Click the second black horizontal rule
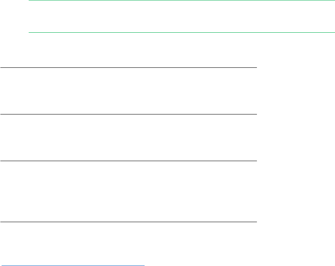The width and height of the screenshot is (335, 266). (x=128, y=114)
